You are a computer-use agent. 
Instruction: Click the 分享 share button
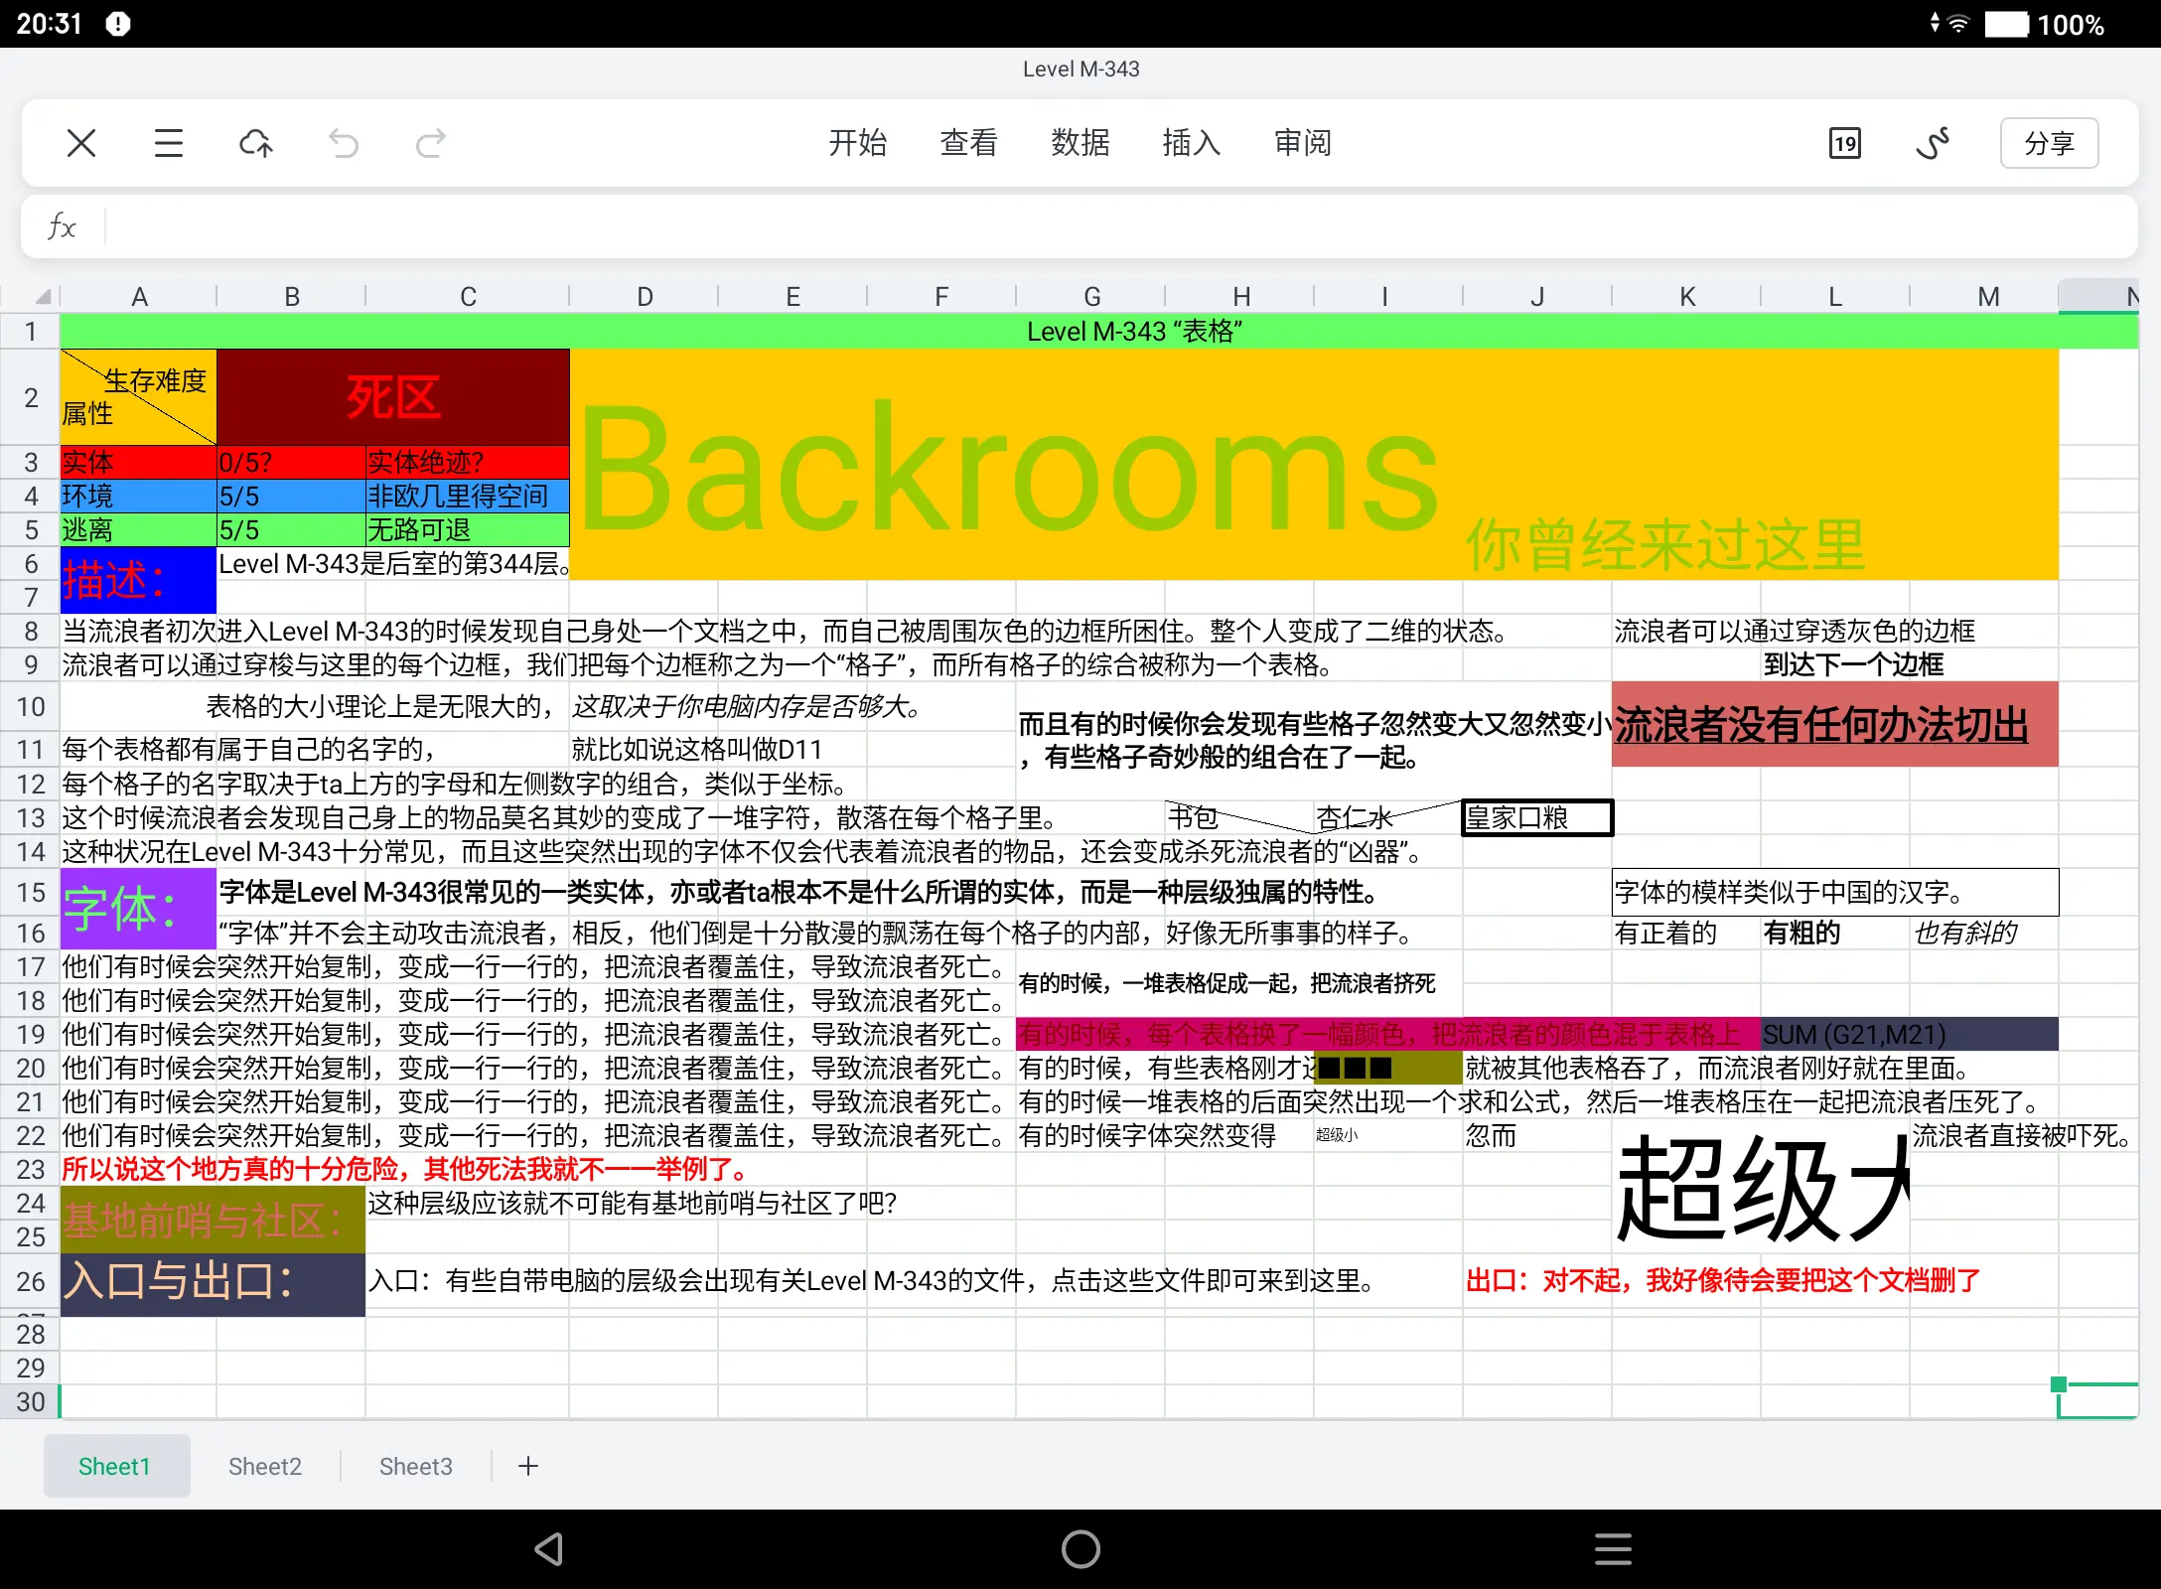(2049, 143)
